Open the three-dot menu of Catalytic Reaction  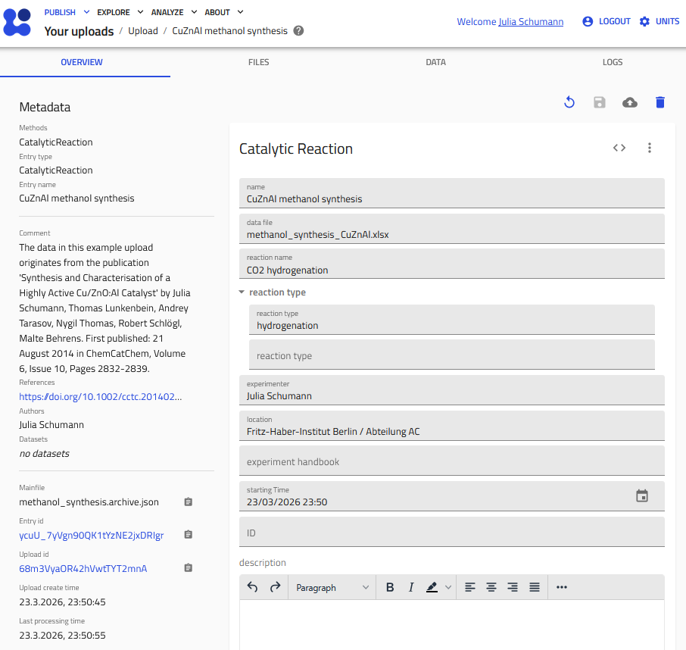point(650,148)
